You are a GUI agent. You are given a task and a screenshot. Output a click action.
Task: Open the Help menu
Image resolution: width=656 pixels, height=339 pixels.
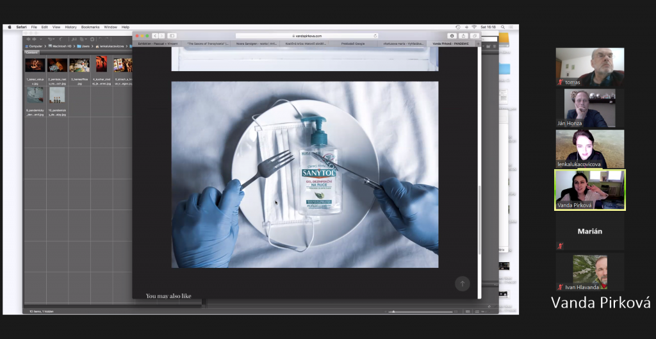pos(126,27)
